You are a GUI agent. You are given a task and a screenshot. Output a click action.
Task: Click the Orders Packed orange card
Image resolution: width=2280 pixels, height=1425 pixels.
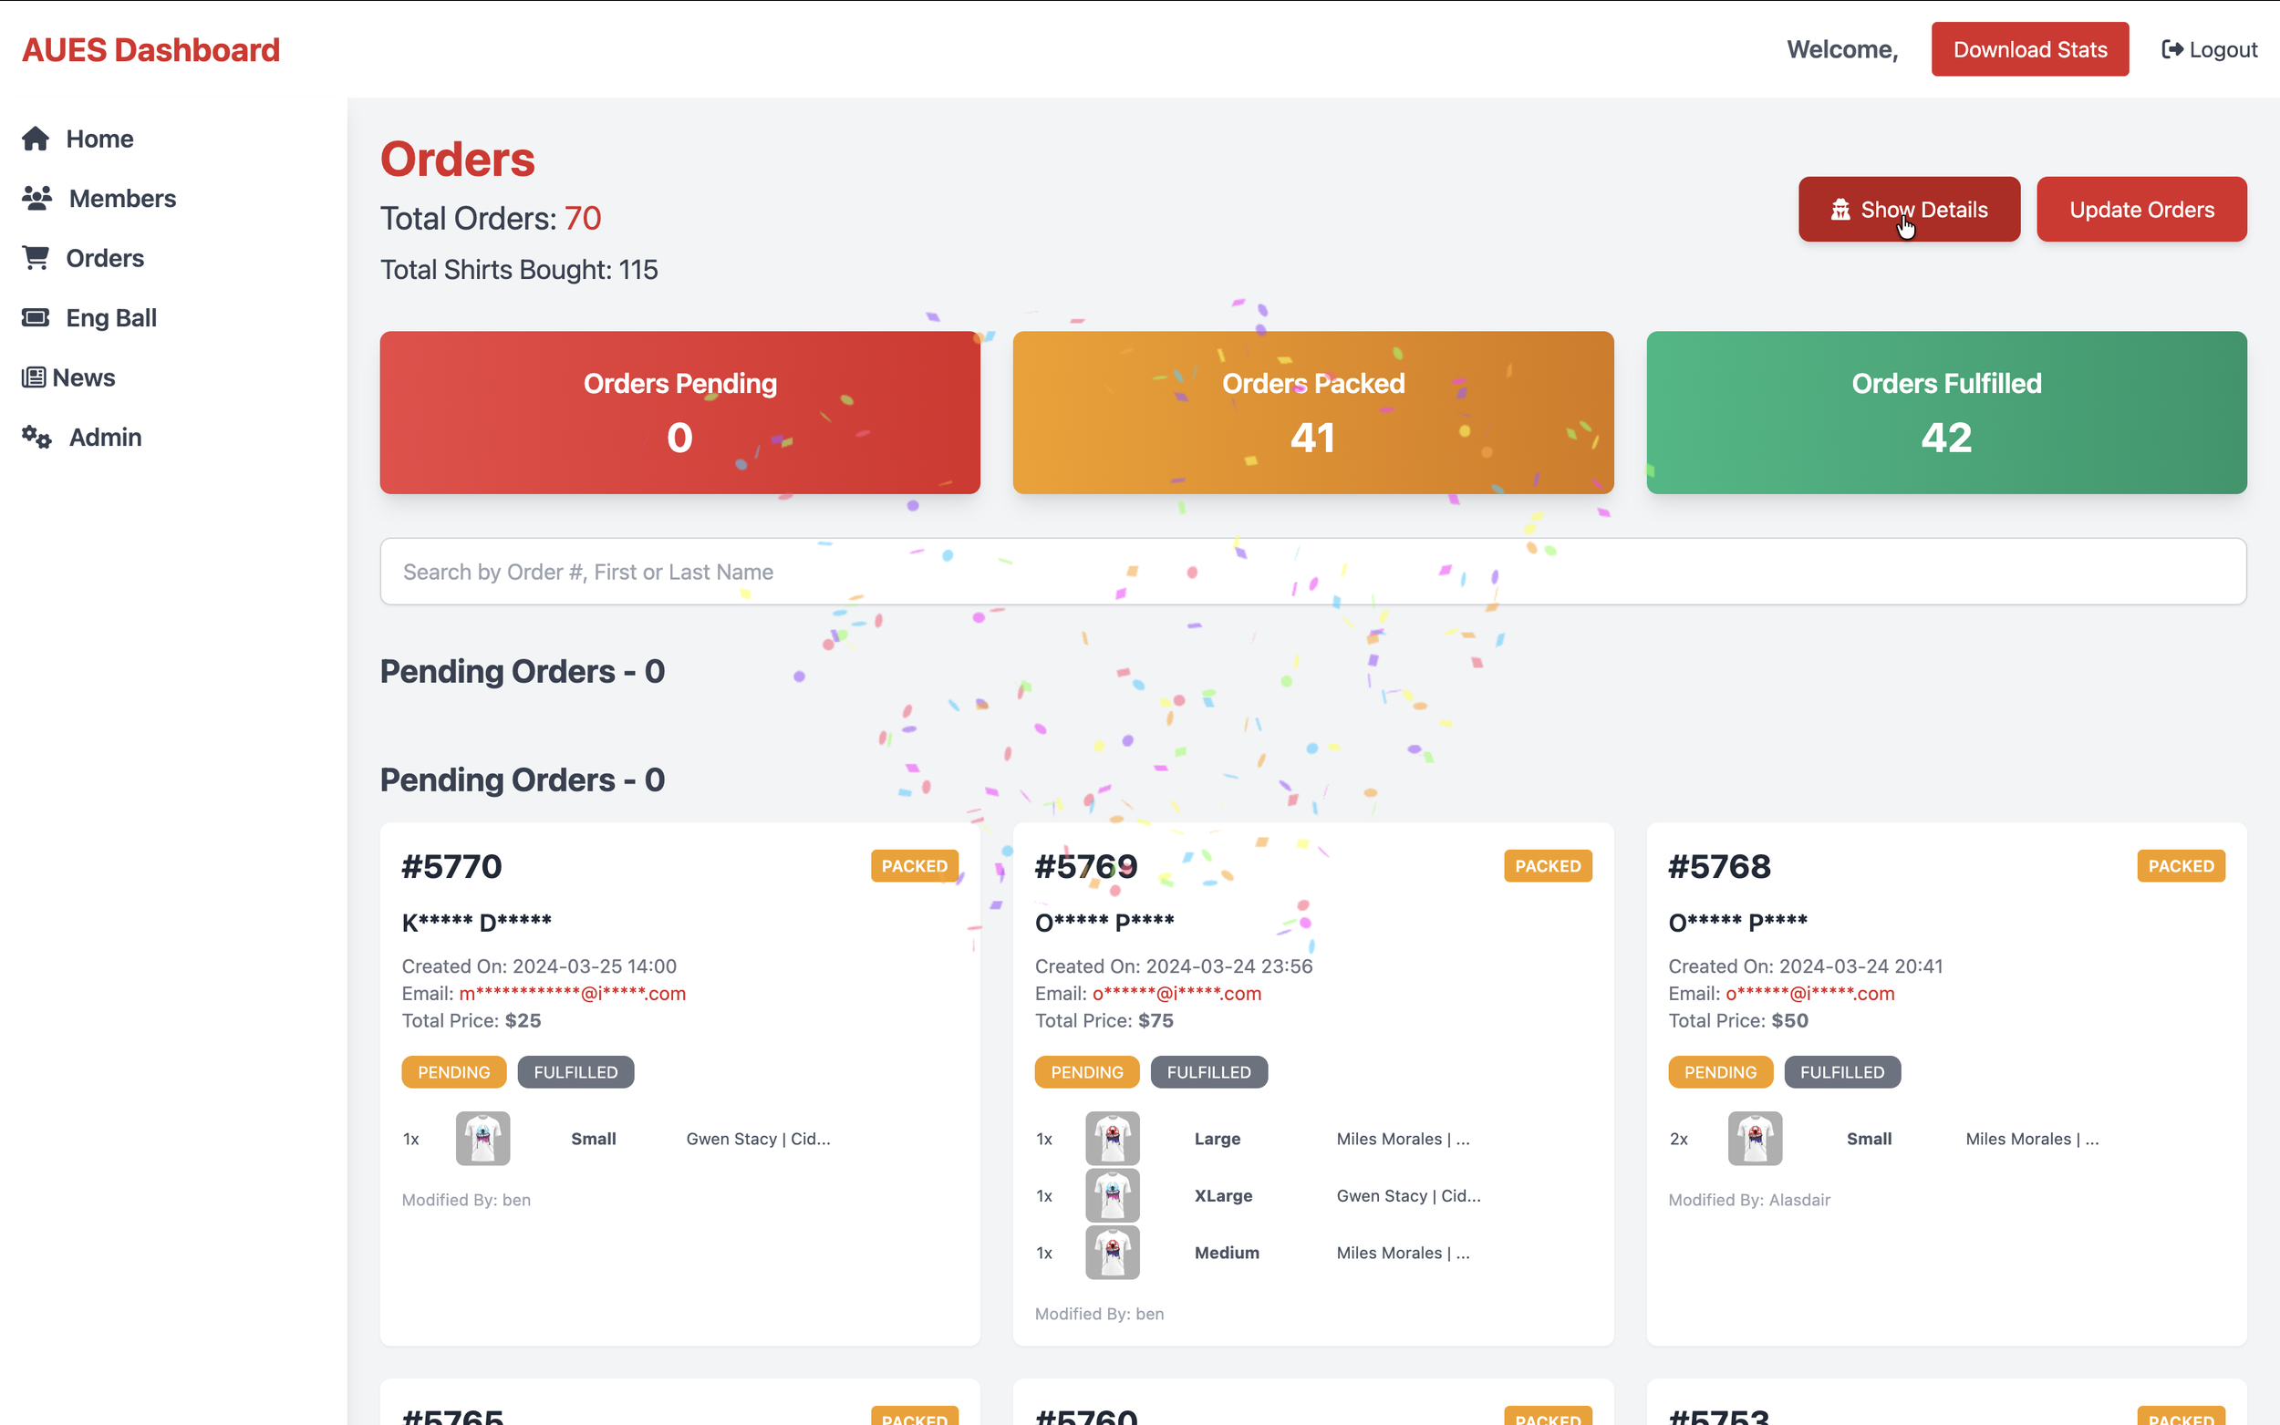point(1312,412)
